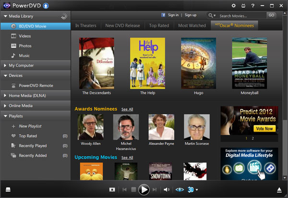
Task: Jump to previous chapter
Action: (124, 190)
